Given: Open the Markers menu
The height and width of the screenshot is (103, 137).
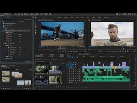Looking at the screenshot, I should [x=32, y=14].
